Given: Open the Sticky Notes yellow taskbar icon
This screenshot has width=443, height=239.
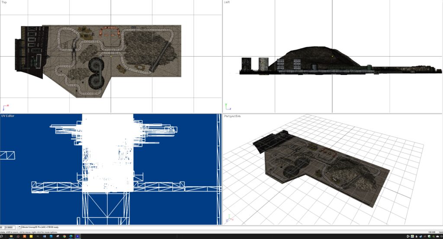Looking at the screenshot, I should [31, 236].
